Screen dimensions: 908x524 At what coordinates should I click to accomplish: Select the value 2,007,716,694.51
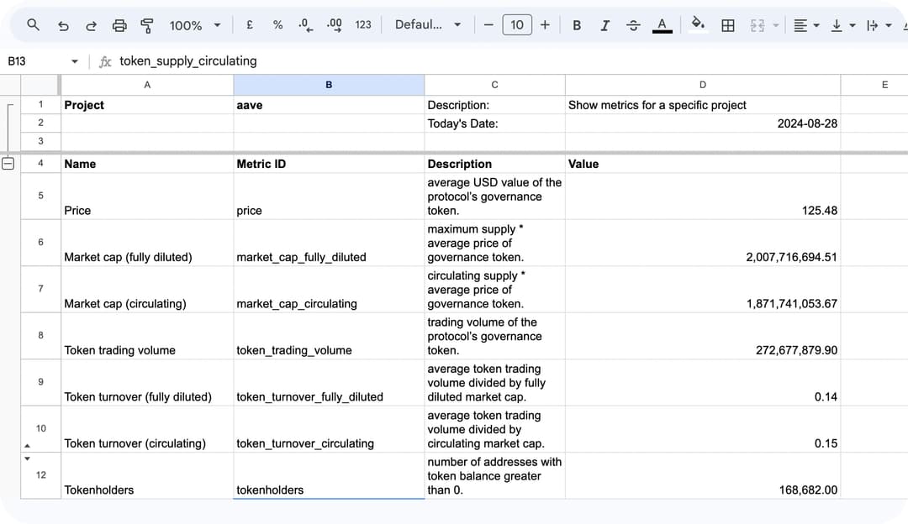pyautogui.click(x=702, y=243)
